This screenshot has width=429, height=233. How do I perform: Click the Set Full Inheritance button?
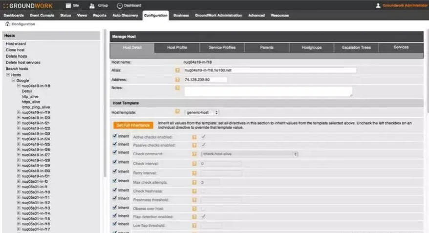[x=133, y=125]
